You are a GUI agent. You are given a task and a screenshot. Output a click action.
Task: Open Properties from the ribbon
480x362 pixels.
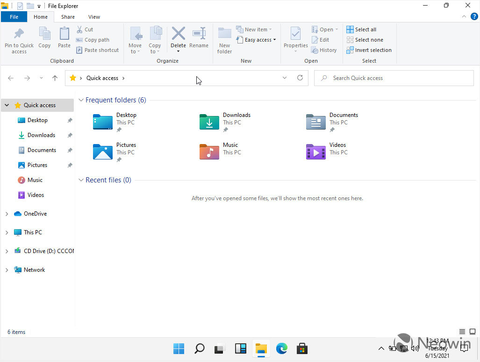coord(295,34)
